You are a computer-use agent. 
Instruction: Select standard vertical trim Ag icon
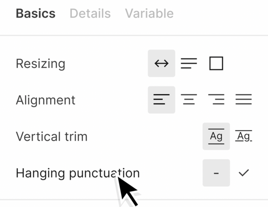[x=216, y=136]
